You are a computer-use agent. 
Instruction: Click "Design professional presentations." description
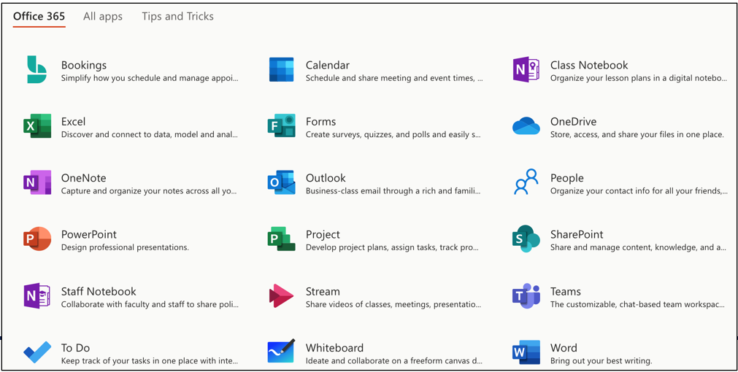[x=126, y=247]
